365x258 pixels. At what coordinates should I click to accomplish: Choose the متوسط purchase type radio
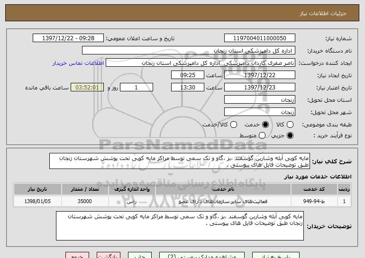pyautogui.click(x=262, y=135)
